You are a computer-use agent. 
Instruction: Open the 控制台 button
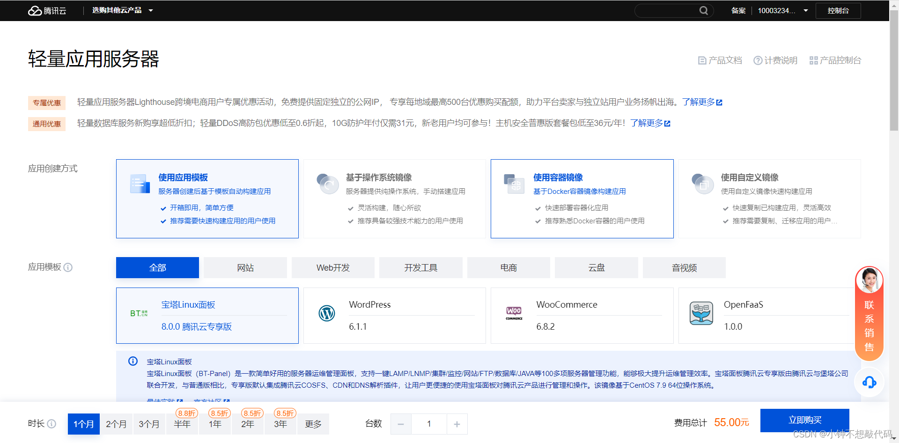(838, 10)
